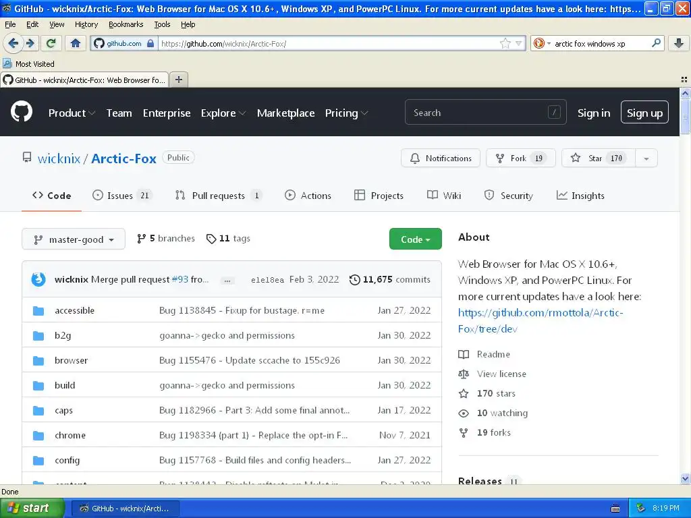Click the browser folder icon
Viewport: 691px width, 518px height.
point(38,361)
